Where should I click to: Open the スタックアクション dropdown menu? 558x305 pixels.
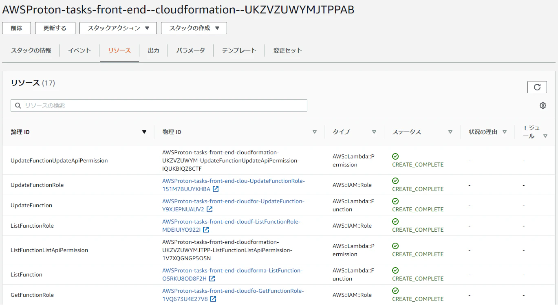(x=118, y=28)
